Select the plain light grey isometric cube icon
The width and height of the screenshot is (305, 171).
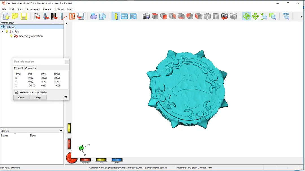point(207,17)
